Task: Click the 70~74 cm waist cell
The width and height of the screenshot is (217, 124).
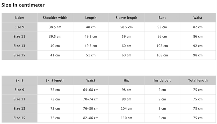Action: [91, 99]
